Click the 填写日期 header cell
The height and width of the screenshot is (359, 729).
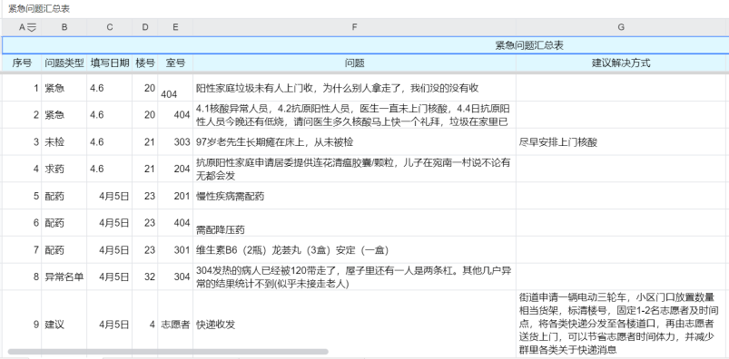(x=109, y=63)
